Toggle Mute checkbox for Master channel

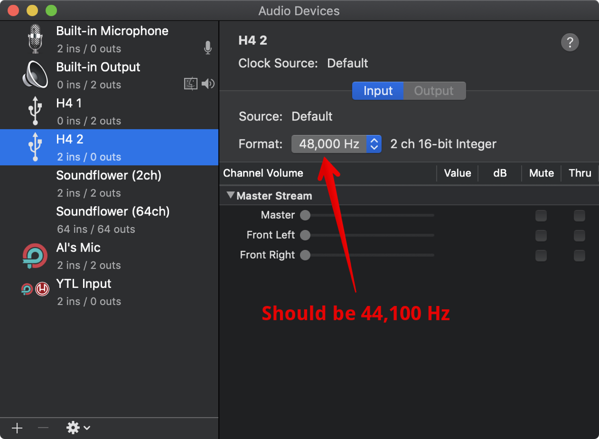coord(541,215)
